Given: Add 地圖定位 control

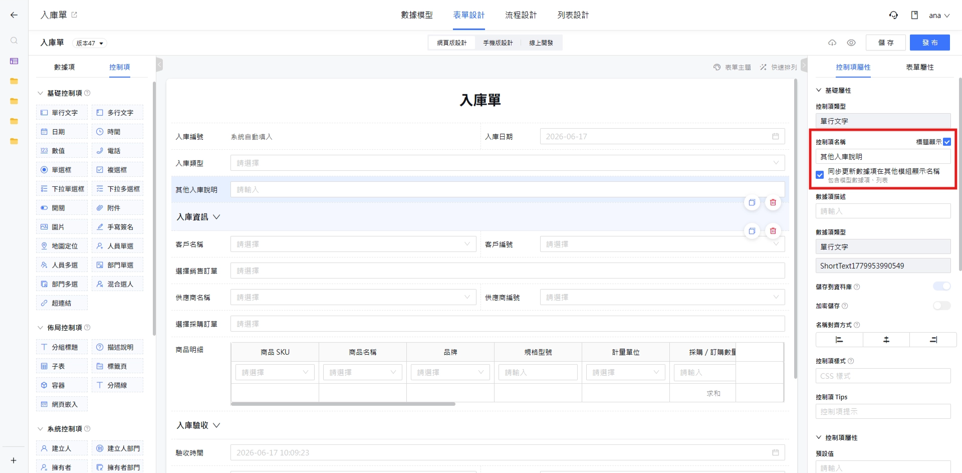Looking at the screenshot, I should pyautogui.click(x=62, y=246).
